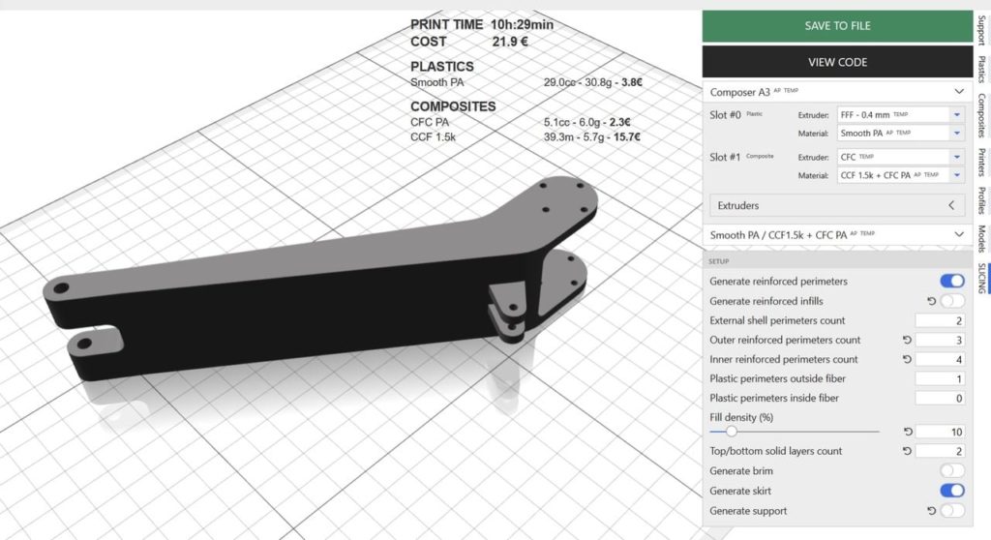Expand the Composer A3 printer chevron
Screen dimensions: 991x540
(x=958, y=92)
